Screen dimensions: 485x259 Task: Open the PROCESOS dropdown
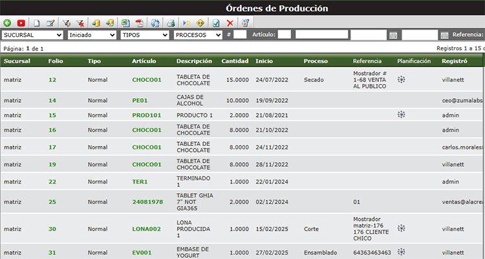coord(198,35)
